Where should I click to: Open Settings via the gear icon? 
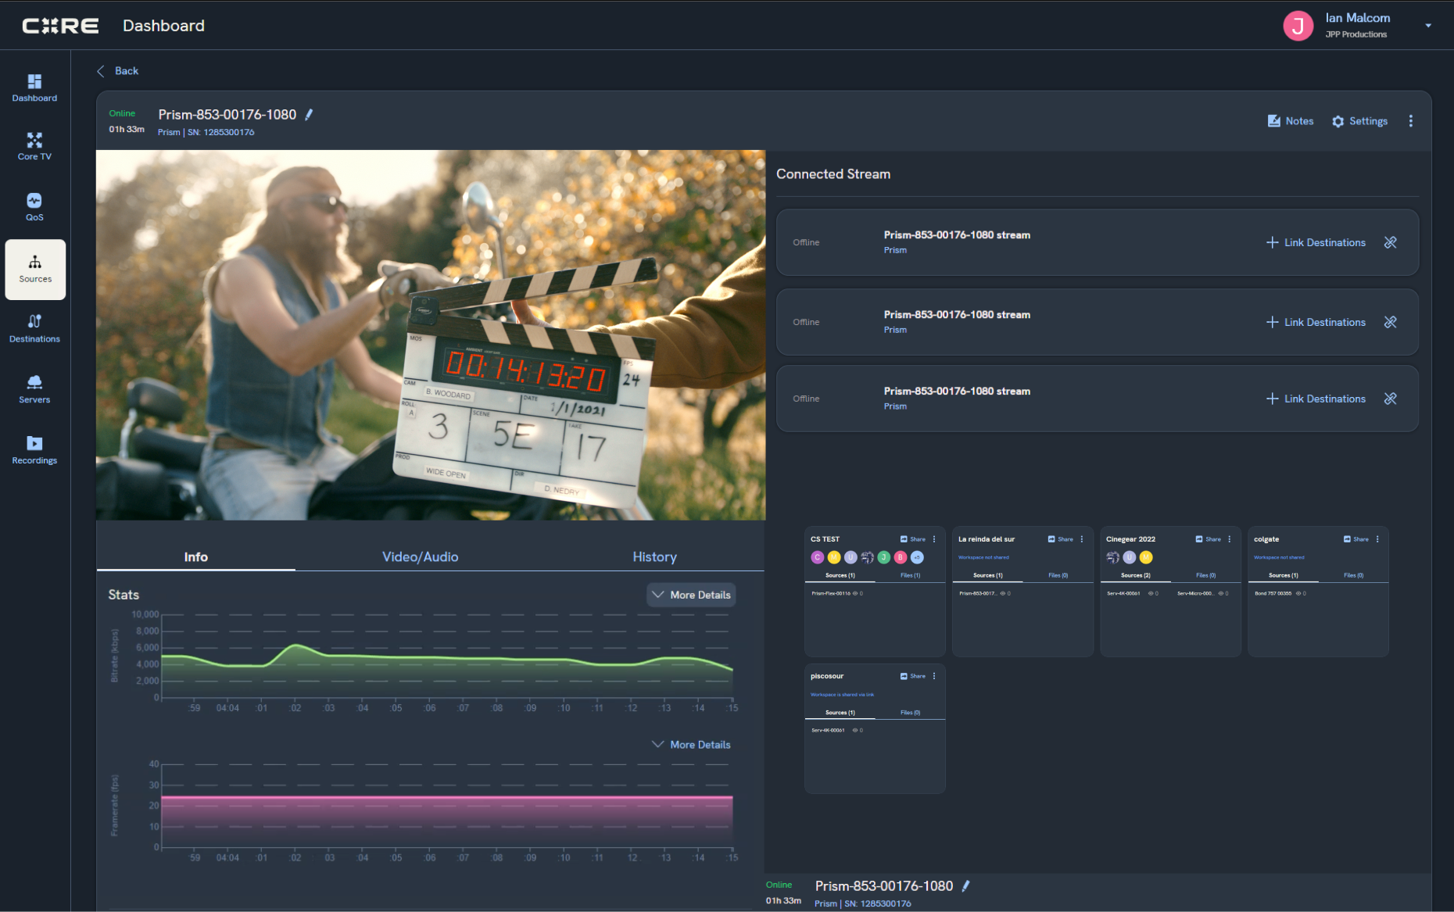tap(1338, 121)
